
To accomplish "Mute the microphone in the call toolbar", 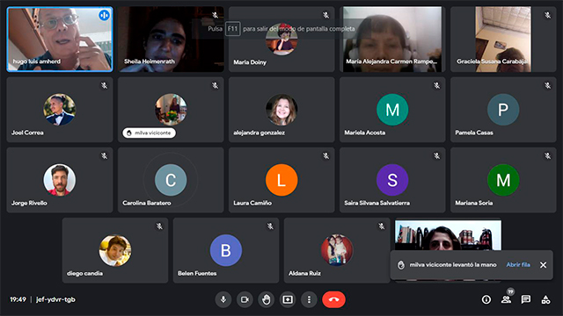I will pyautogui.click(x=223, y=299).
